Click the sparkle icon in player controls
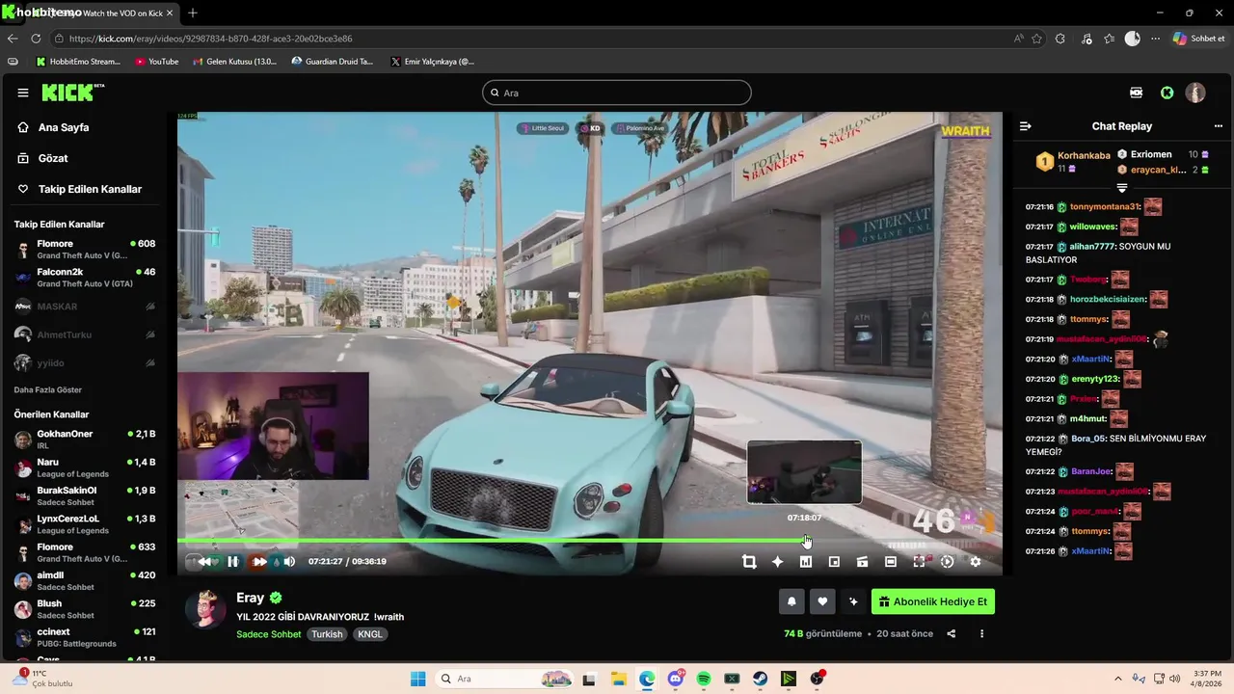Viewport: 1234px width, 694px height. 777,562
